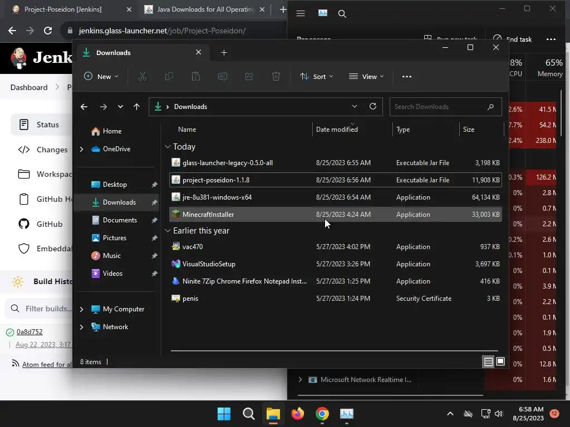The width and height of the screenshot is (570, 427).
Task: Go back with Explorer back arrow
Action: coord(84,107)
